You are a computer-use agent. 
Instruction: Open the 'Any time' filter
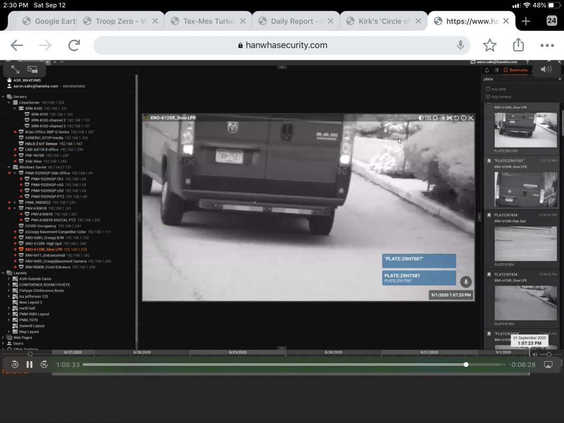(x=496, y=89)
